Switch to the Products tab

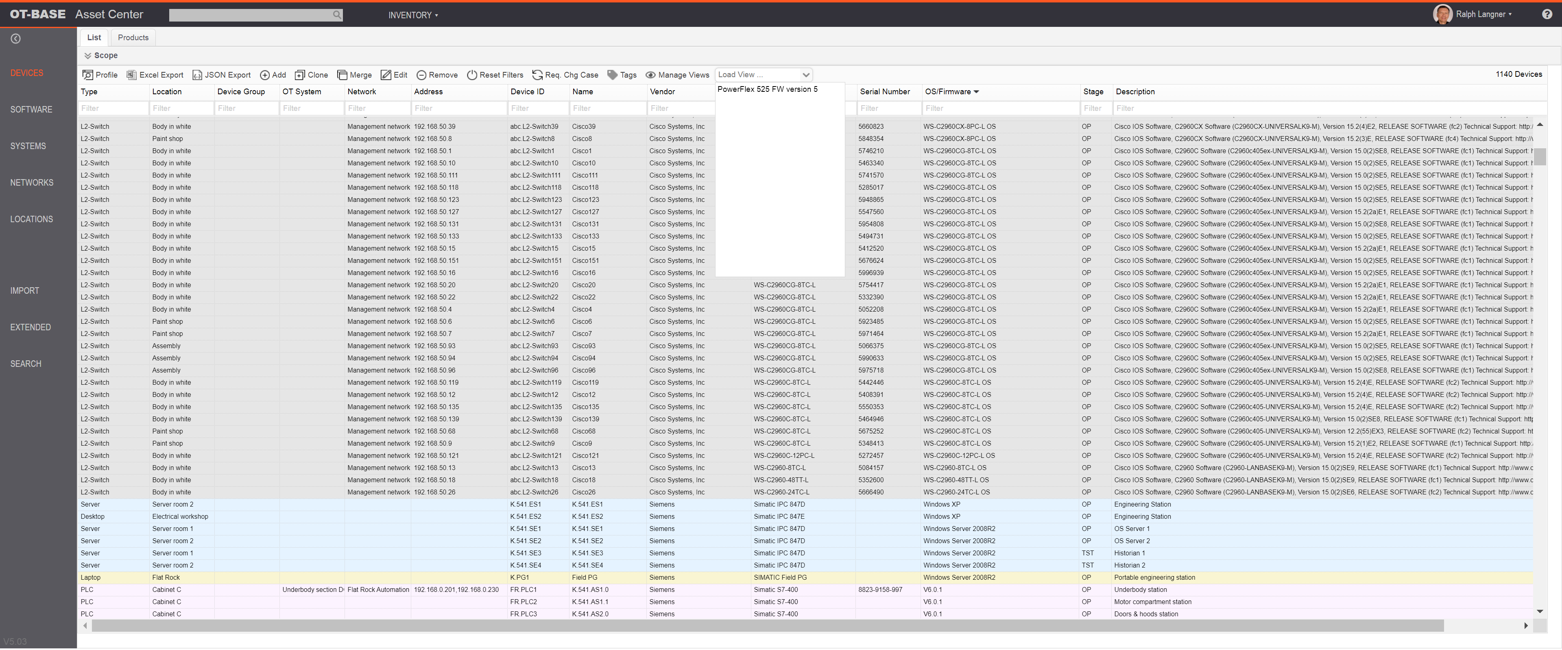click(133, 37)
